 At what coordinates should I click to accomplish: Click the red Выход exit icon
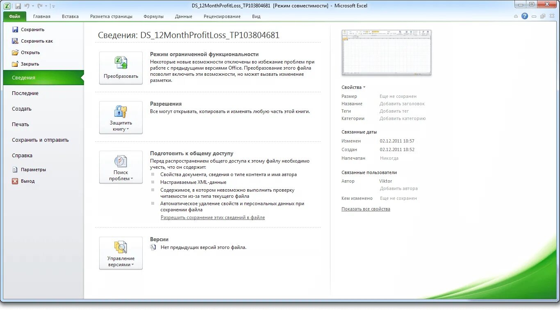click(x=15, y=181)
